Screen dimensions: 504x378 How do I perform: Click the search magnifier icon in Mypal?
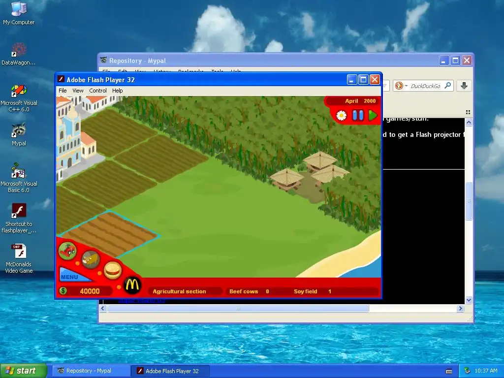pyautogui.click(x=448, y=86)
